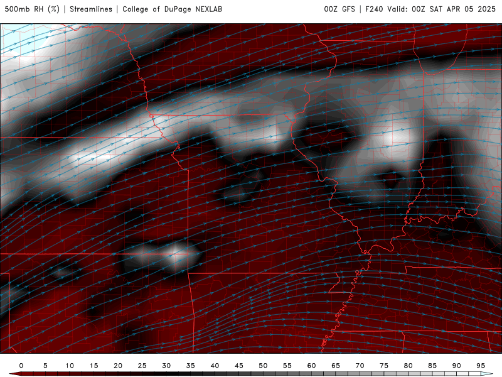The width and height of the screenshot is (502, 377).
Task: Click the 70 label on the legend
Action: coord(360,366)
